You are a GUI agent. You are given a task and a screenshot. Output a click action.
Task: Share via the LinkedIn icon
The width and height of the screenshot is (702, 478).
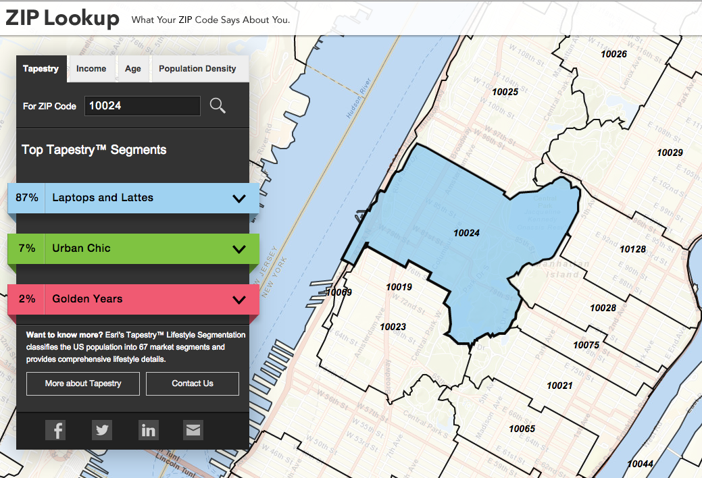pos(148,430)
